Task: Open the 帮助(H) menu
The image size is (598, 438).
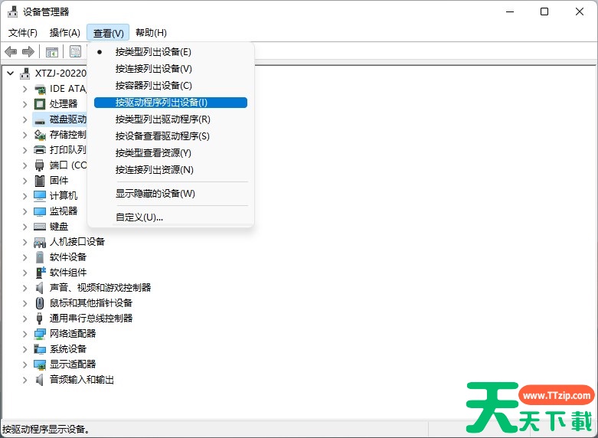Action: tap(151, 33)
